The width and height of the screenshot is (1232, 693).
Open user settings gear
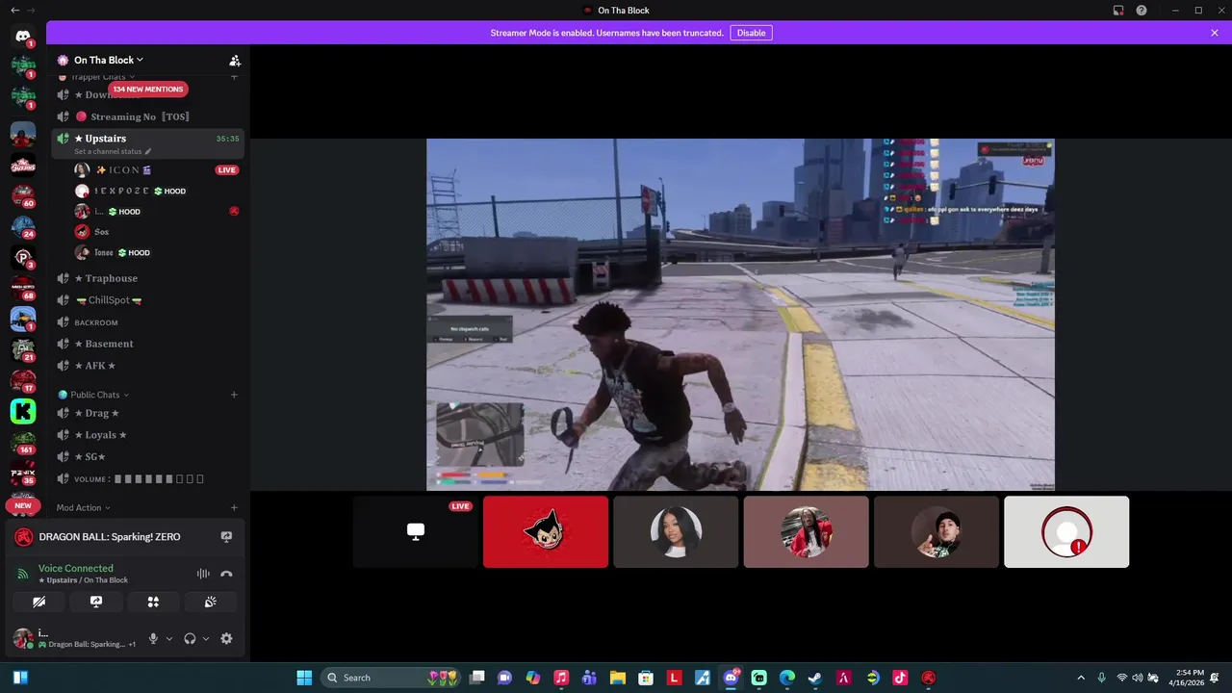point(226,638)
